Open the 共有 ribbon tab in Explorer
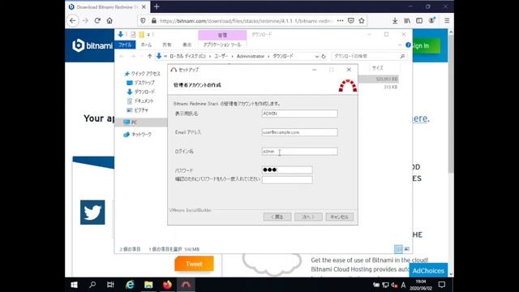The height and width of the screenshot is (292, 519). click(167, 45)
